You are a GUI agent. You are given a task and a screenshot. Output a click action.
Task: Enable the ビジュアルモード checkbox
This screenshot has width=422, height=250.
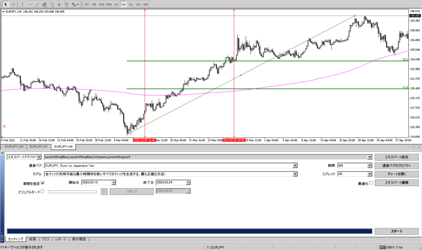pos(42,191)
